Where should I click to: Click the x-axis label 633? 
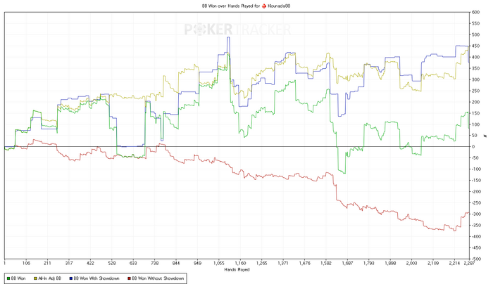[133, 264]
